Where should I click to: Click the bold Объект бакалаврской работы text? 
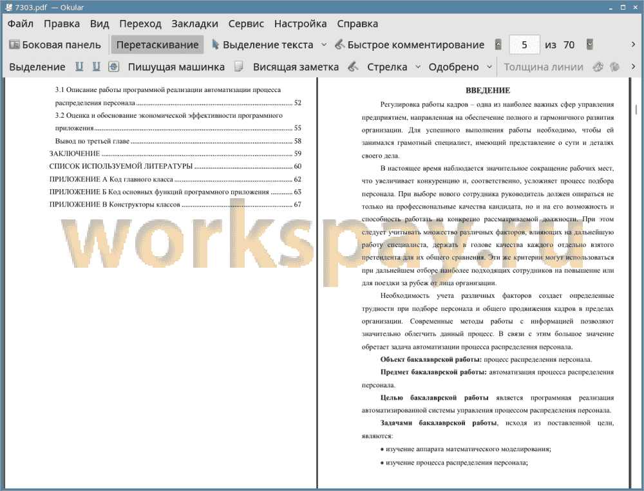pyautogui.click(x=431, y=360)
